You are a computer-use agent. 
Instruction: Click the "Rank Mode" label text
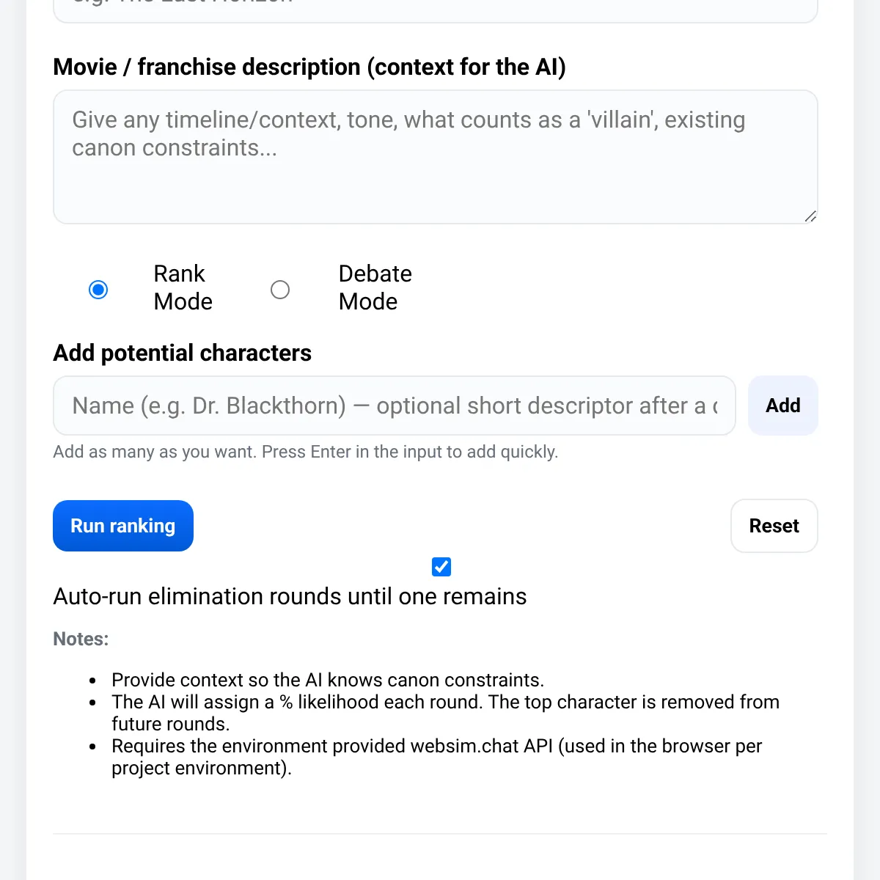click(183, 287)
